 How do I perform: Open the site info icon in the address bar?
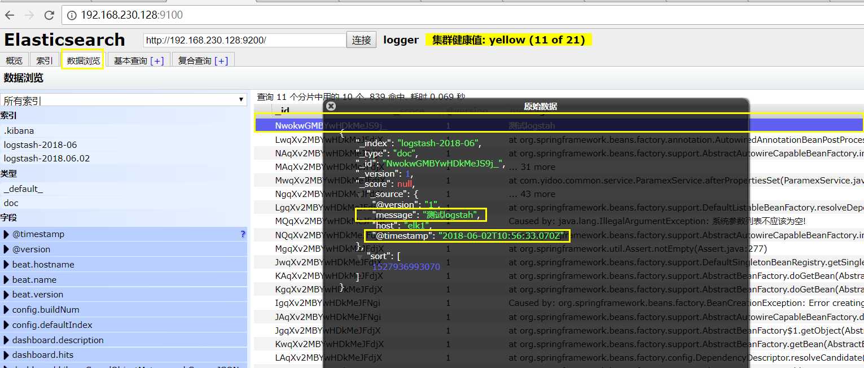point(72,15)
